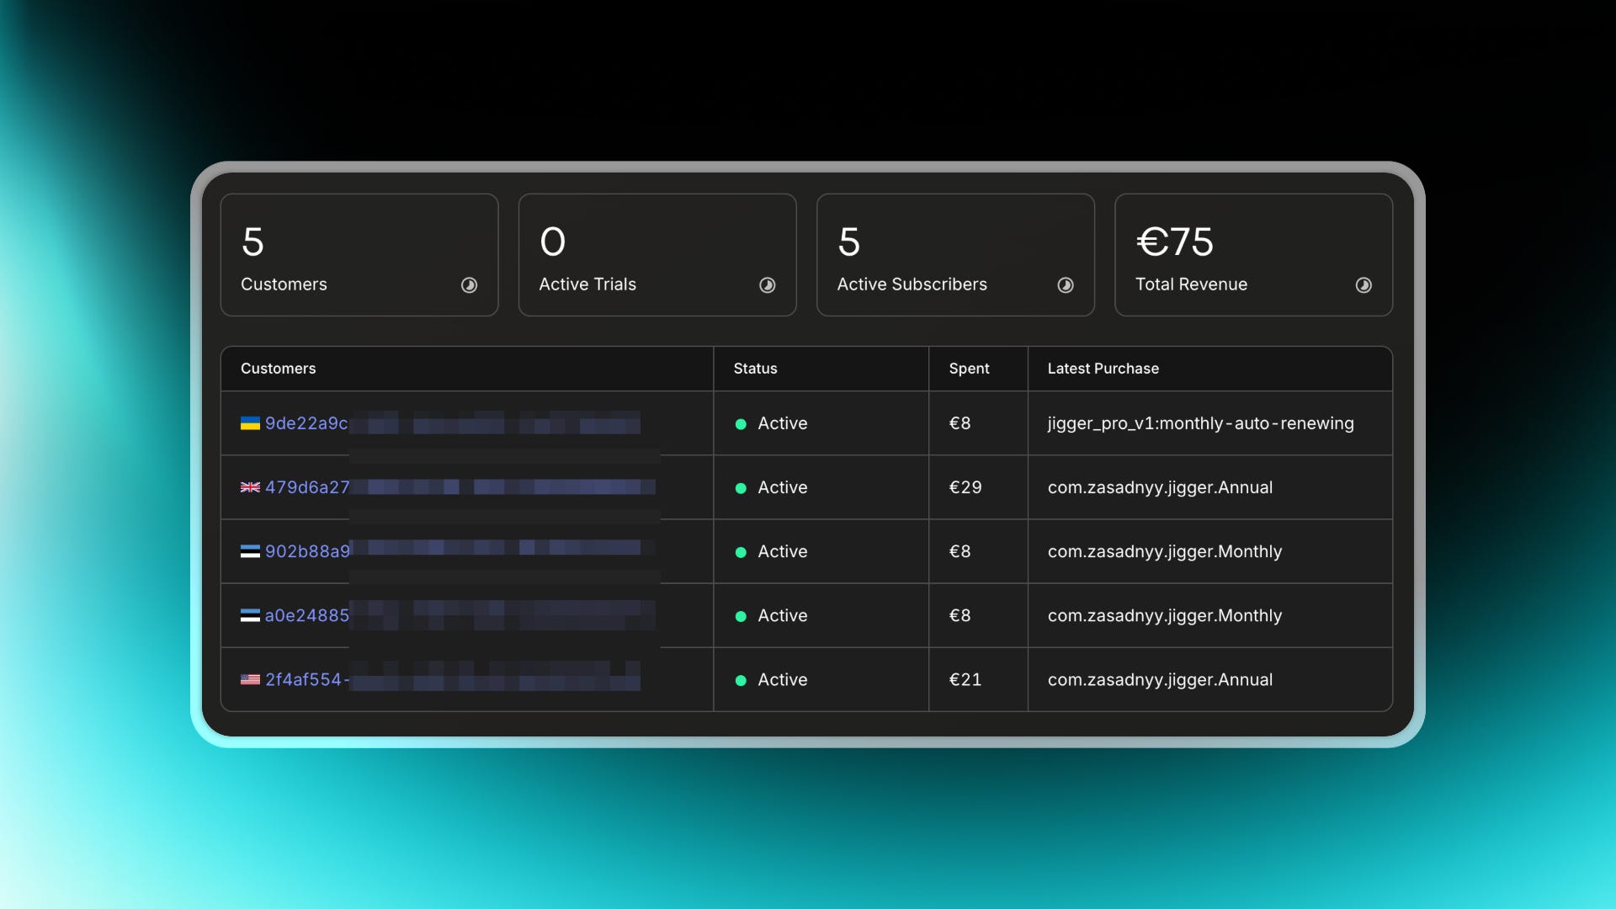Viewport: 1616px width, 909px height.
Task: Click the chart icon in the Customers card
Action: pos(469,285)
